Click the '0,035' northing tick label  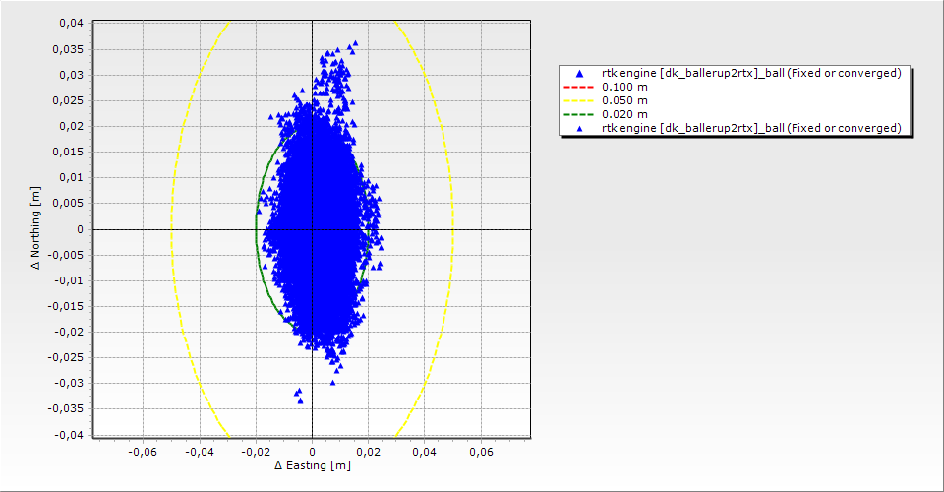pos(68,49)
